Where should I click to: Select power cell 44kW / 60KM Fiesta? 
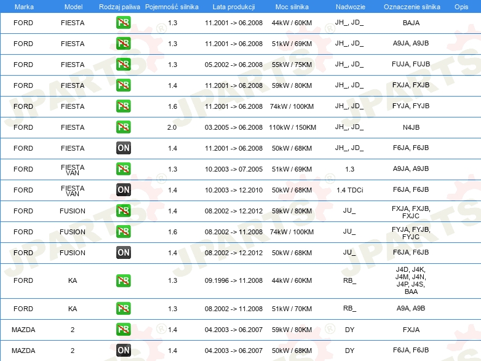click(x=292, y=23)
